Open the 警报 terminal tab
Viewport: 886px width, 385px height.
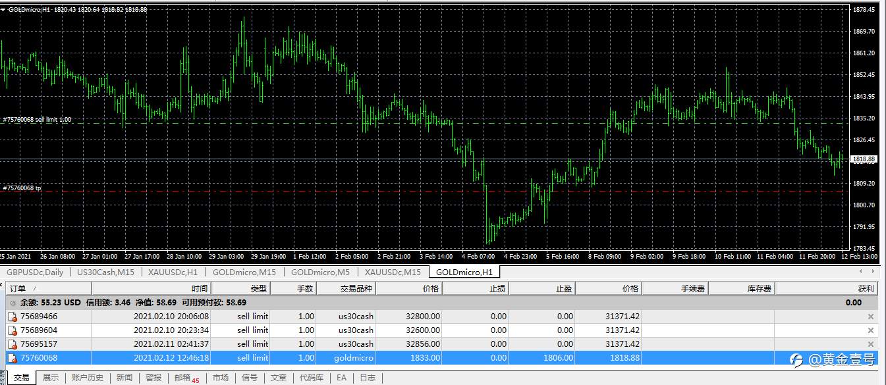click(x=153, y=378)
